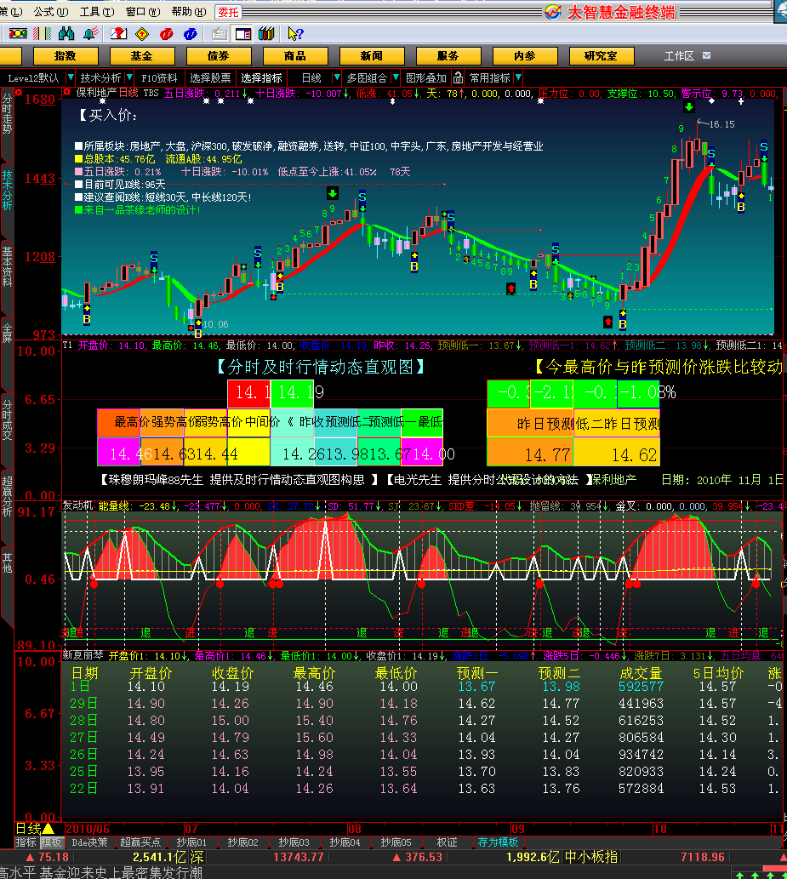Open the 公式 menu
The height and width of the screenshot is (879, 787).
pos(51,12)
